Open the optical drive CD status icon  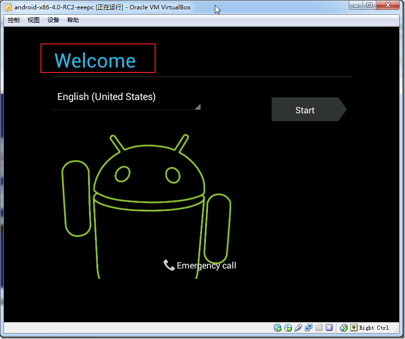(x=288, y=328)
